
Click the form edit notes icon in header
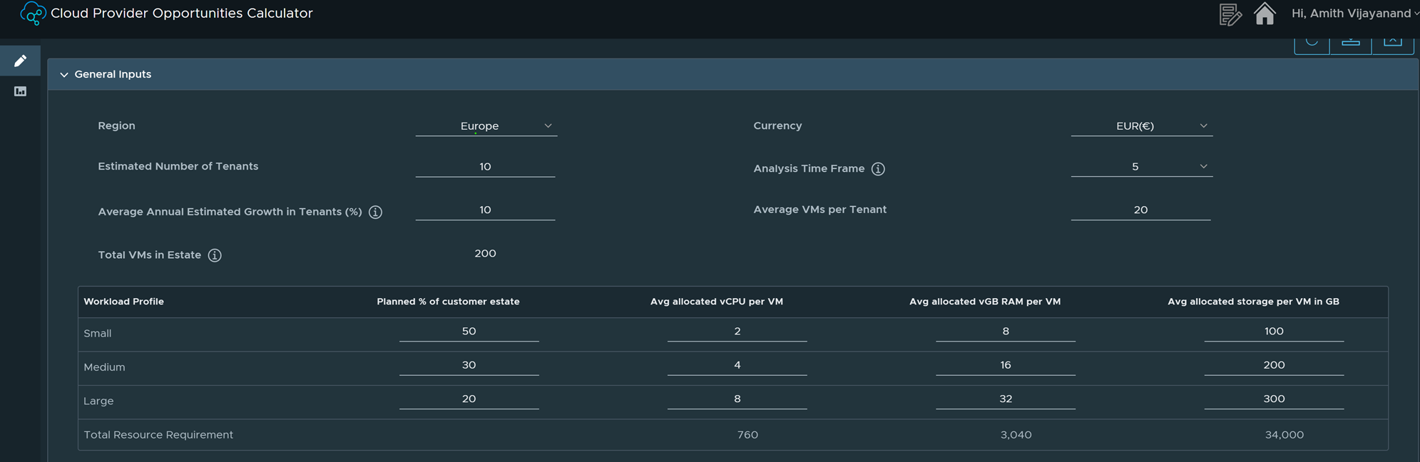[1230, 14]
